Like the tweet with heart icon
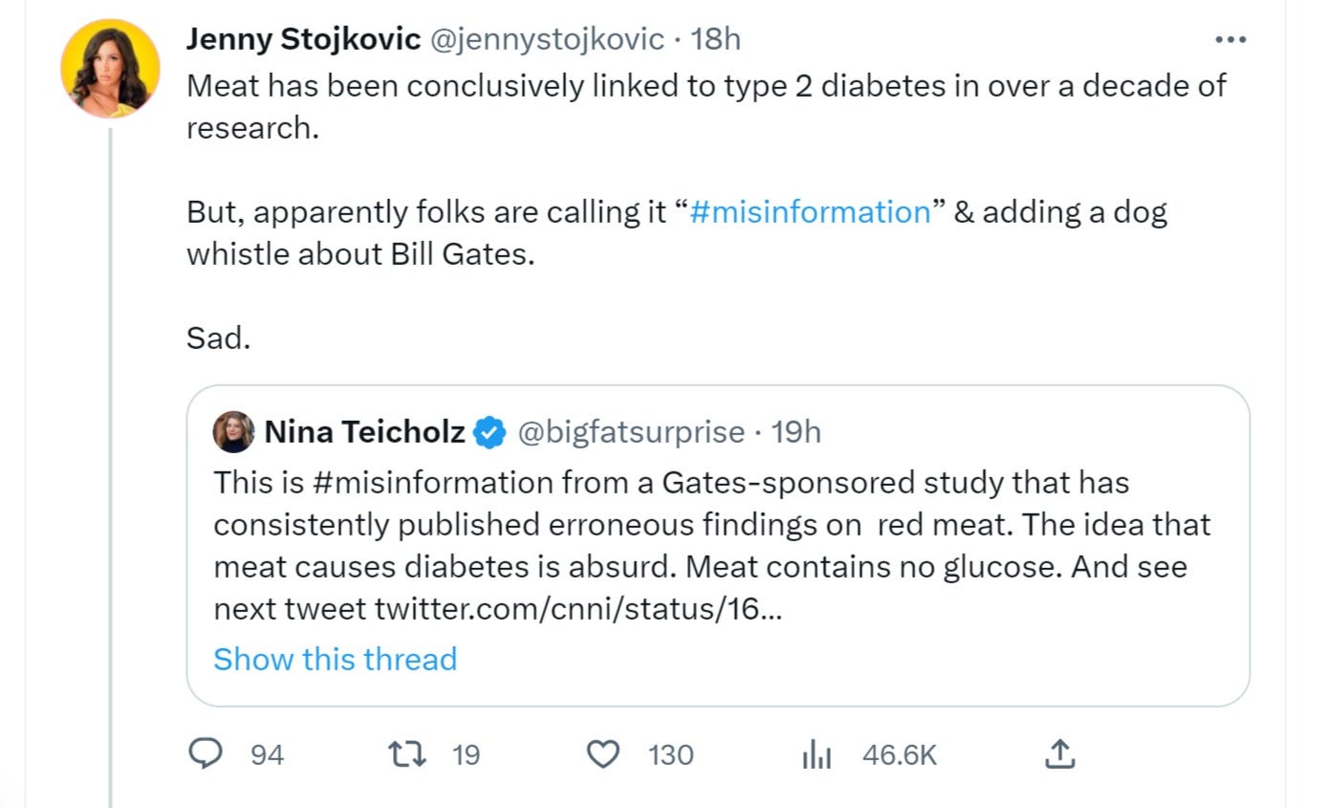Screen dimensions: 1327x808 [x=602, y=754]
